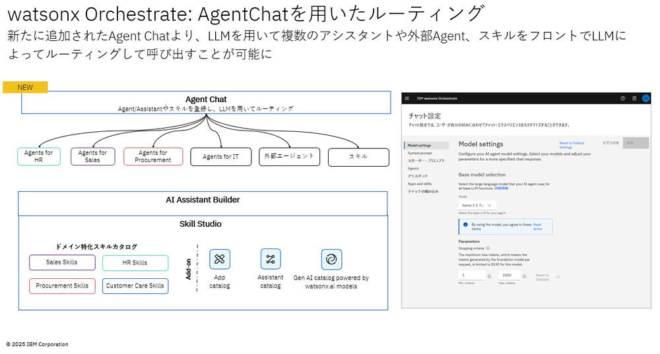Screen dimensions: 660x354
Task: Click the help question mark icon
Action: pos(622,98)
